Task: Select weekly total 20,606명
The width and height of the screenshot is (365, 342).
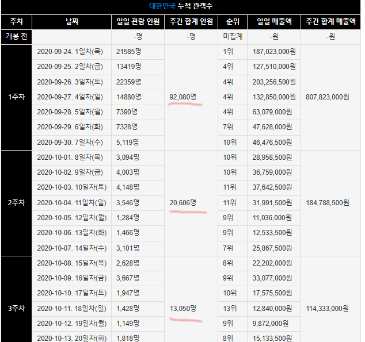Action: [182, 202]
